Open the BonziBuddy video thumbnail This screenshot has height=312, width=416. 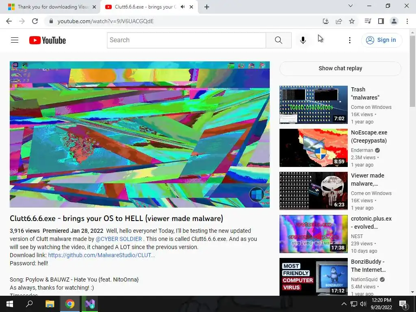313,277
